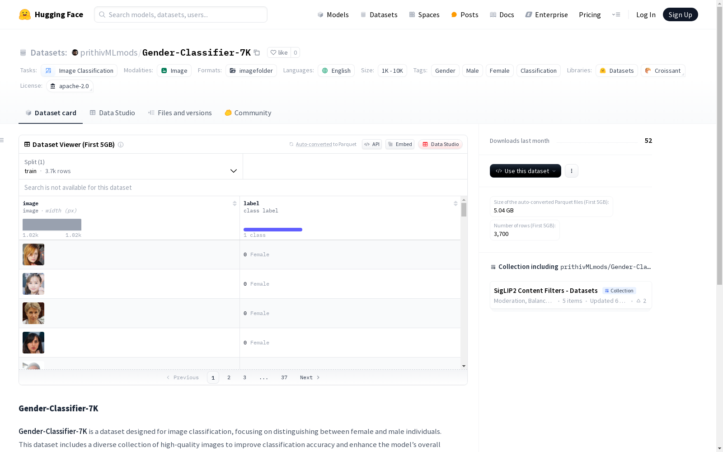
Task: Select current page 1 in pagination
Action: click(213, 377)
